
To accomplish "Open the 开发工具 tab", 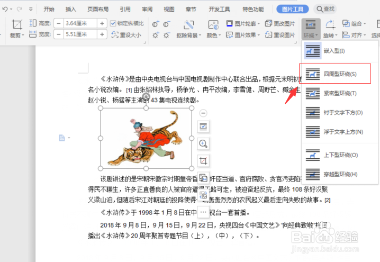I will [219, 9].
